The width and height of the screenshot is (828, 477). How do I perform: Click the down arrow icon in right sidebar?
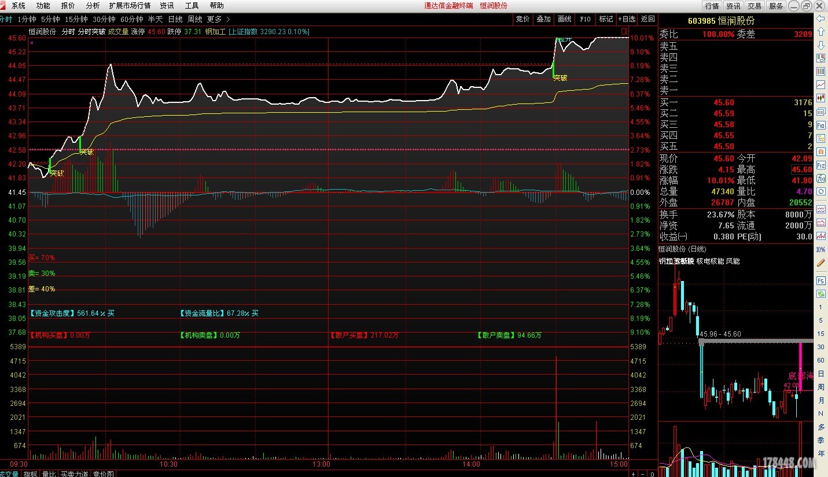820,45
